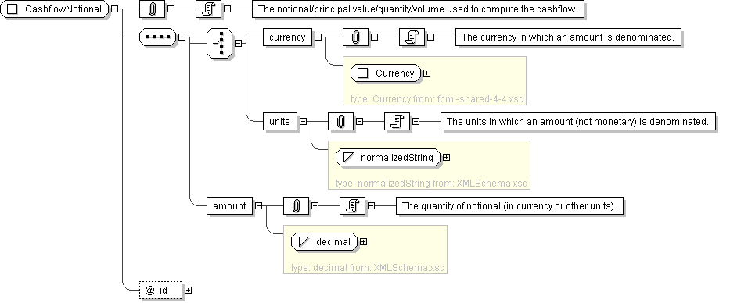Click the annotation paperclip icon beside CashflowNotional

click(x=152, y=9)
